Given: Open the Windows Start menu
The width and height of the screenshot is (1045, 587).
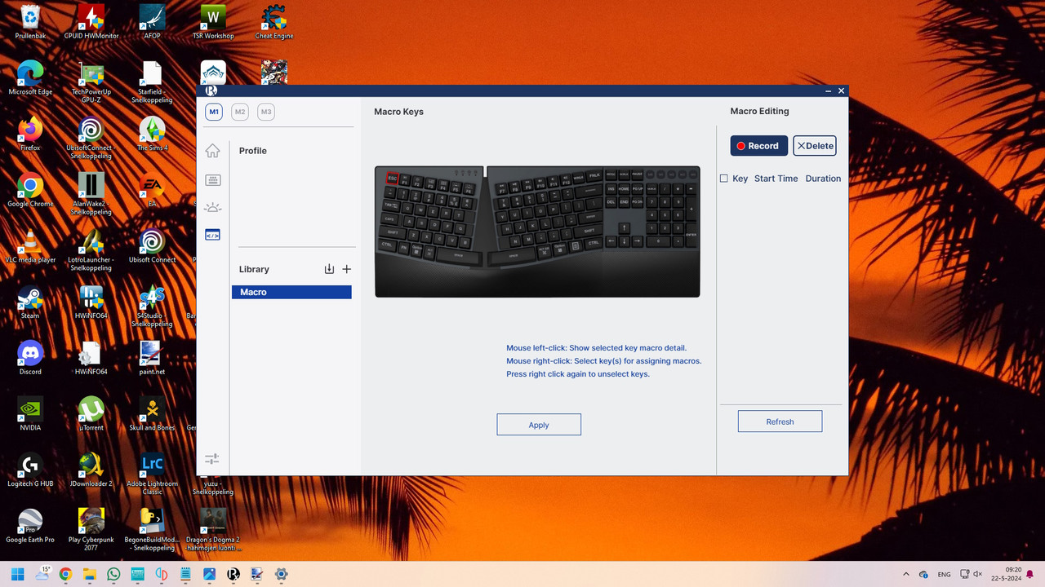Looking at the screenshot, I should click(x=17, y=574).
